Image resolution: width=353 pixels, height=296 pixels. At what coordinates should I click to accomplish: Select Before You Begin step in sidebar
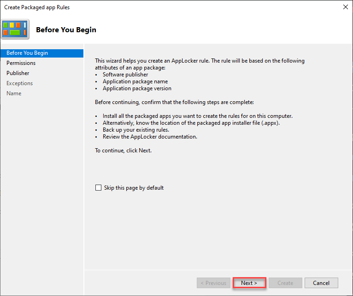[x=27, y=53]
